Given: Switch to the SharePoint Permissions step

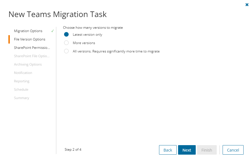Looking at the screenshot, I should (x=32, y=48).
